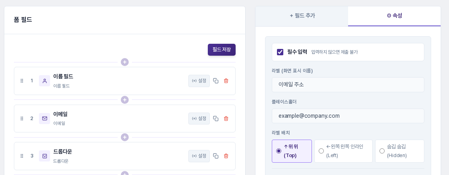
Task: Switch to the + 필드 추가 tab
Action: pyautogui.click(x=302, y=16)
